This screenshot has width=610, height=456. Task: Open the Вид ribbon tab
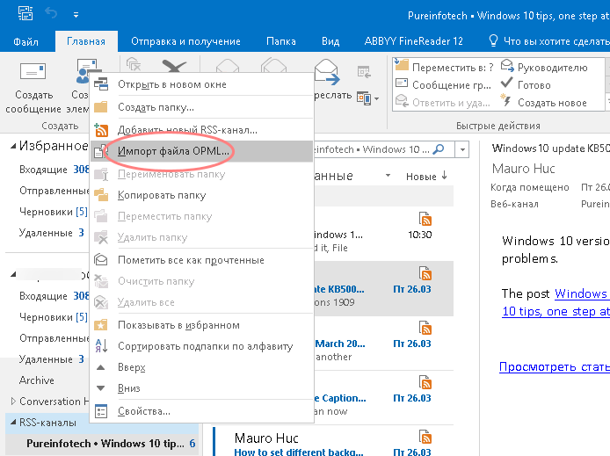coord(330,41)
